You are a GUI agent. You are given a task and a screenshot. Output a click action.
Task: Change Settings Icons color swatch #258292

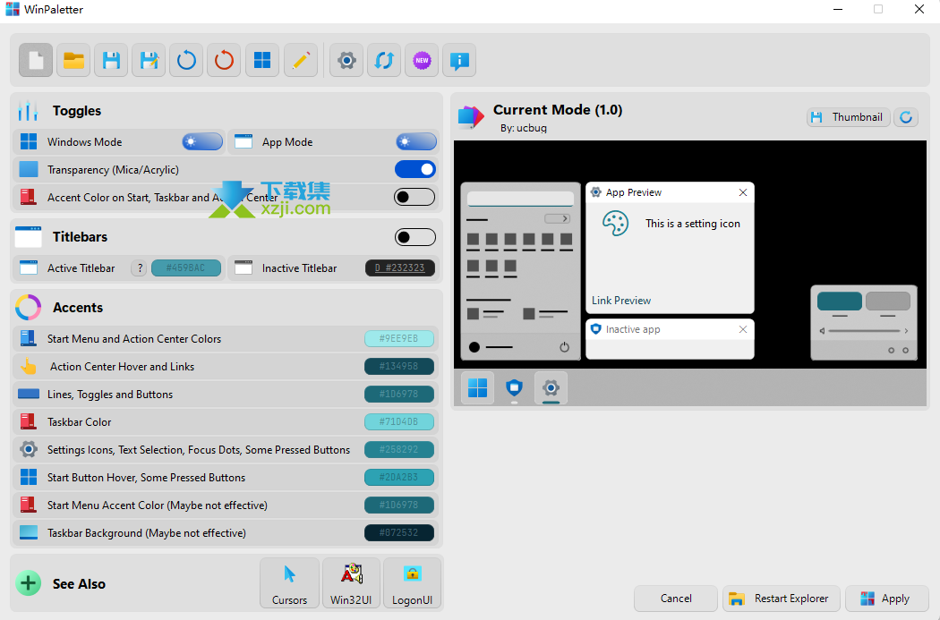(x=399, y=449)
